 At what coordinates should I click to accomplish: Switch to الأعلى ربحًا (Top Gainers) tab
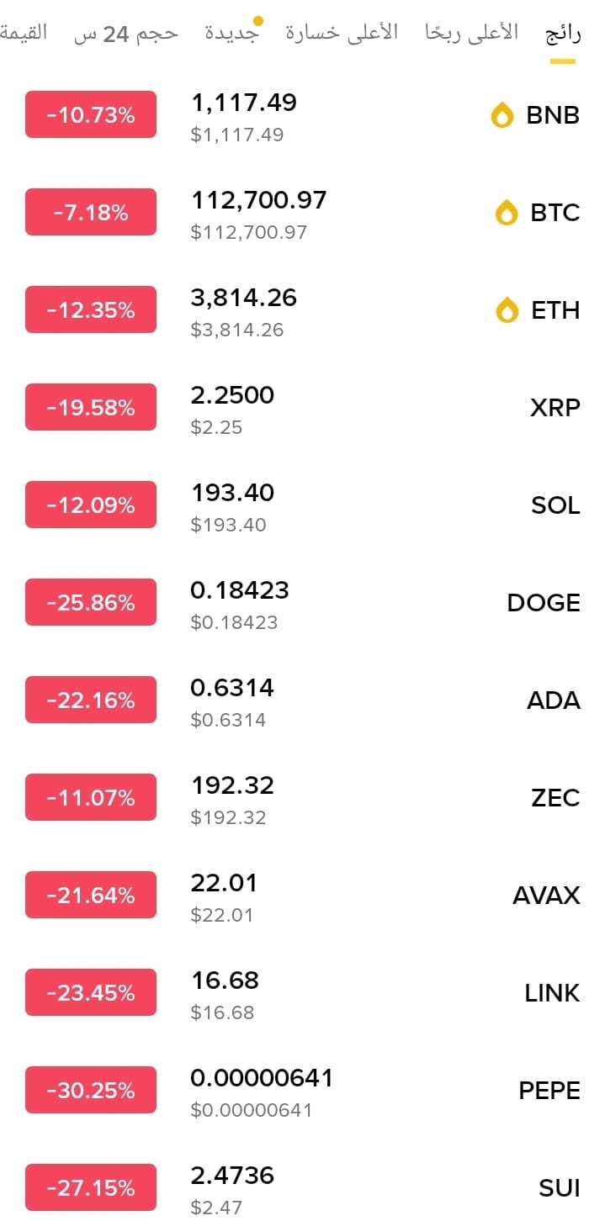[471, 34]
